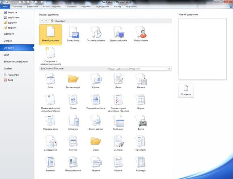Open Інші категорії folder
Image resolution: width=233 pixels, height=179 pixels.
pyautogui.click(x=73, y=81)
